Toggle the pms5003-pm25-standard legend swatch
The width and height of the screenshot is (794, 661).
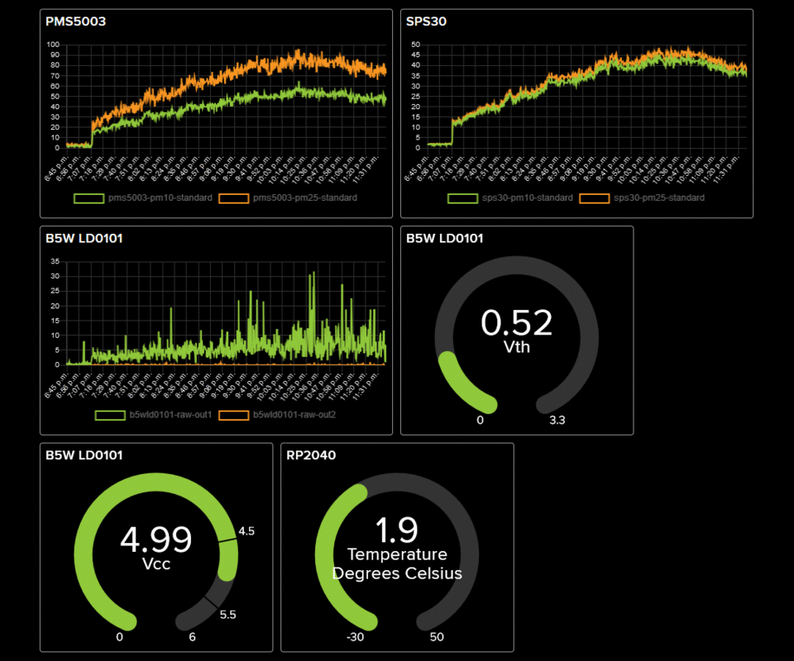click(x=233, y=198)
